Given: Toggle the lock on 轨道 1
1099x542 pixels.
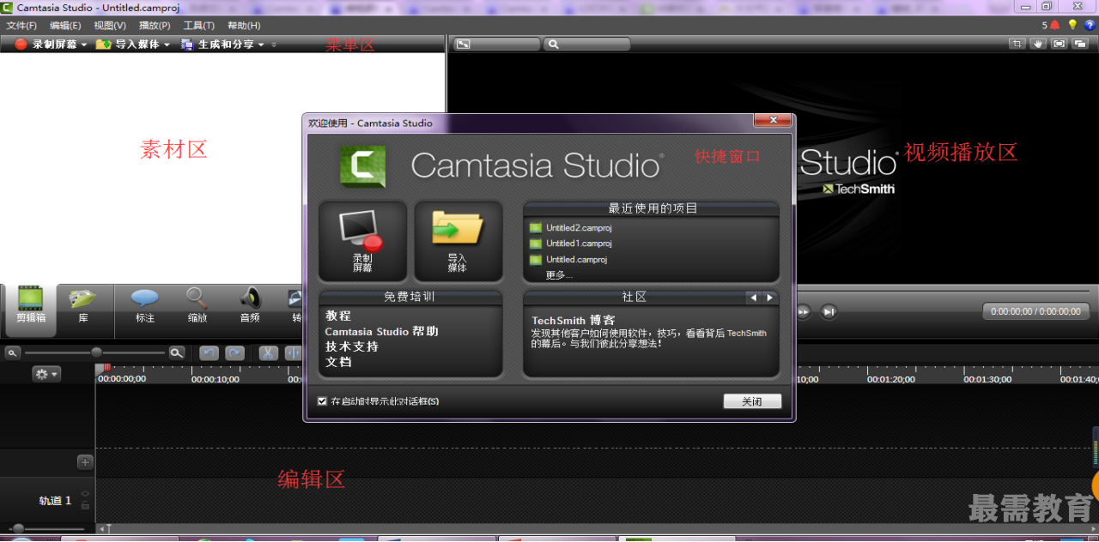Looking at the screenshot, I should tap(84, 506).
